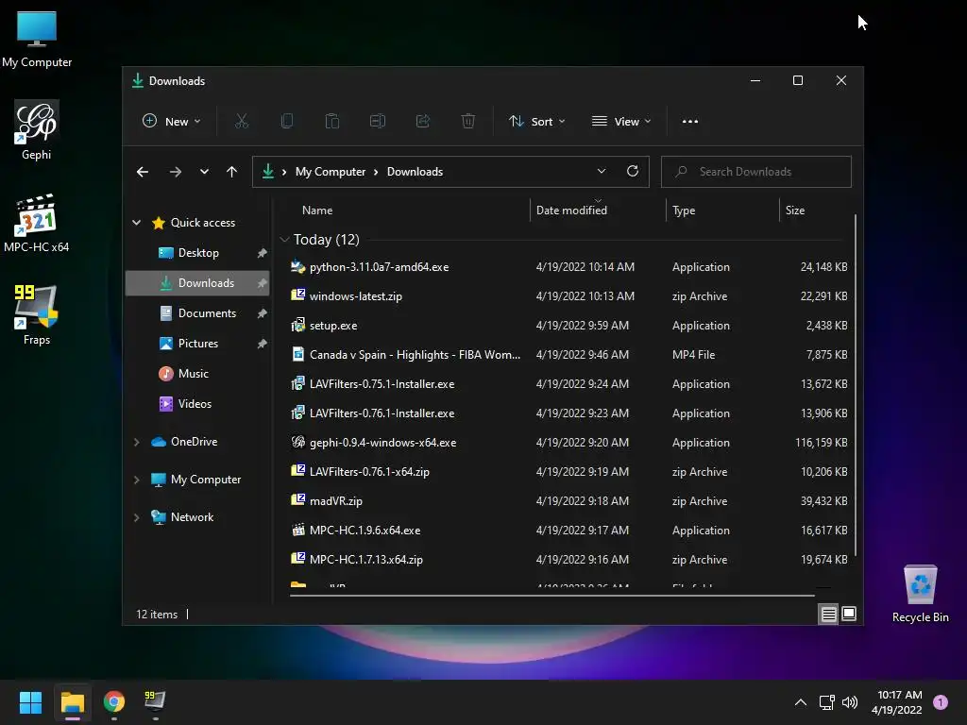
Task: Show hidden system tray icons
Action: [x=801, y=702]
